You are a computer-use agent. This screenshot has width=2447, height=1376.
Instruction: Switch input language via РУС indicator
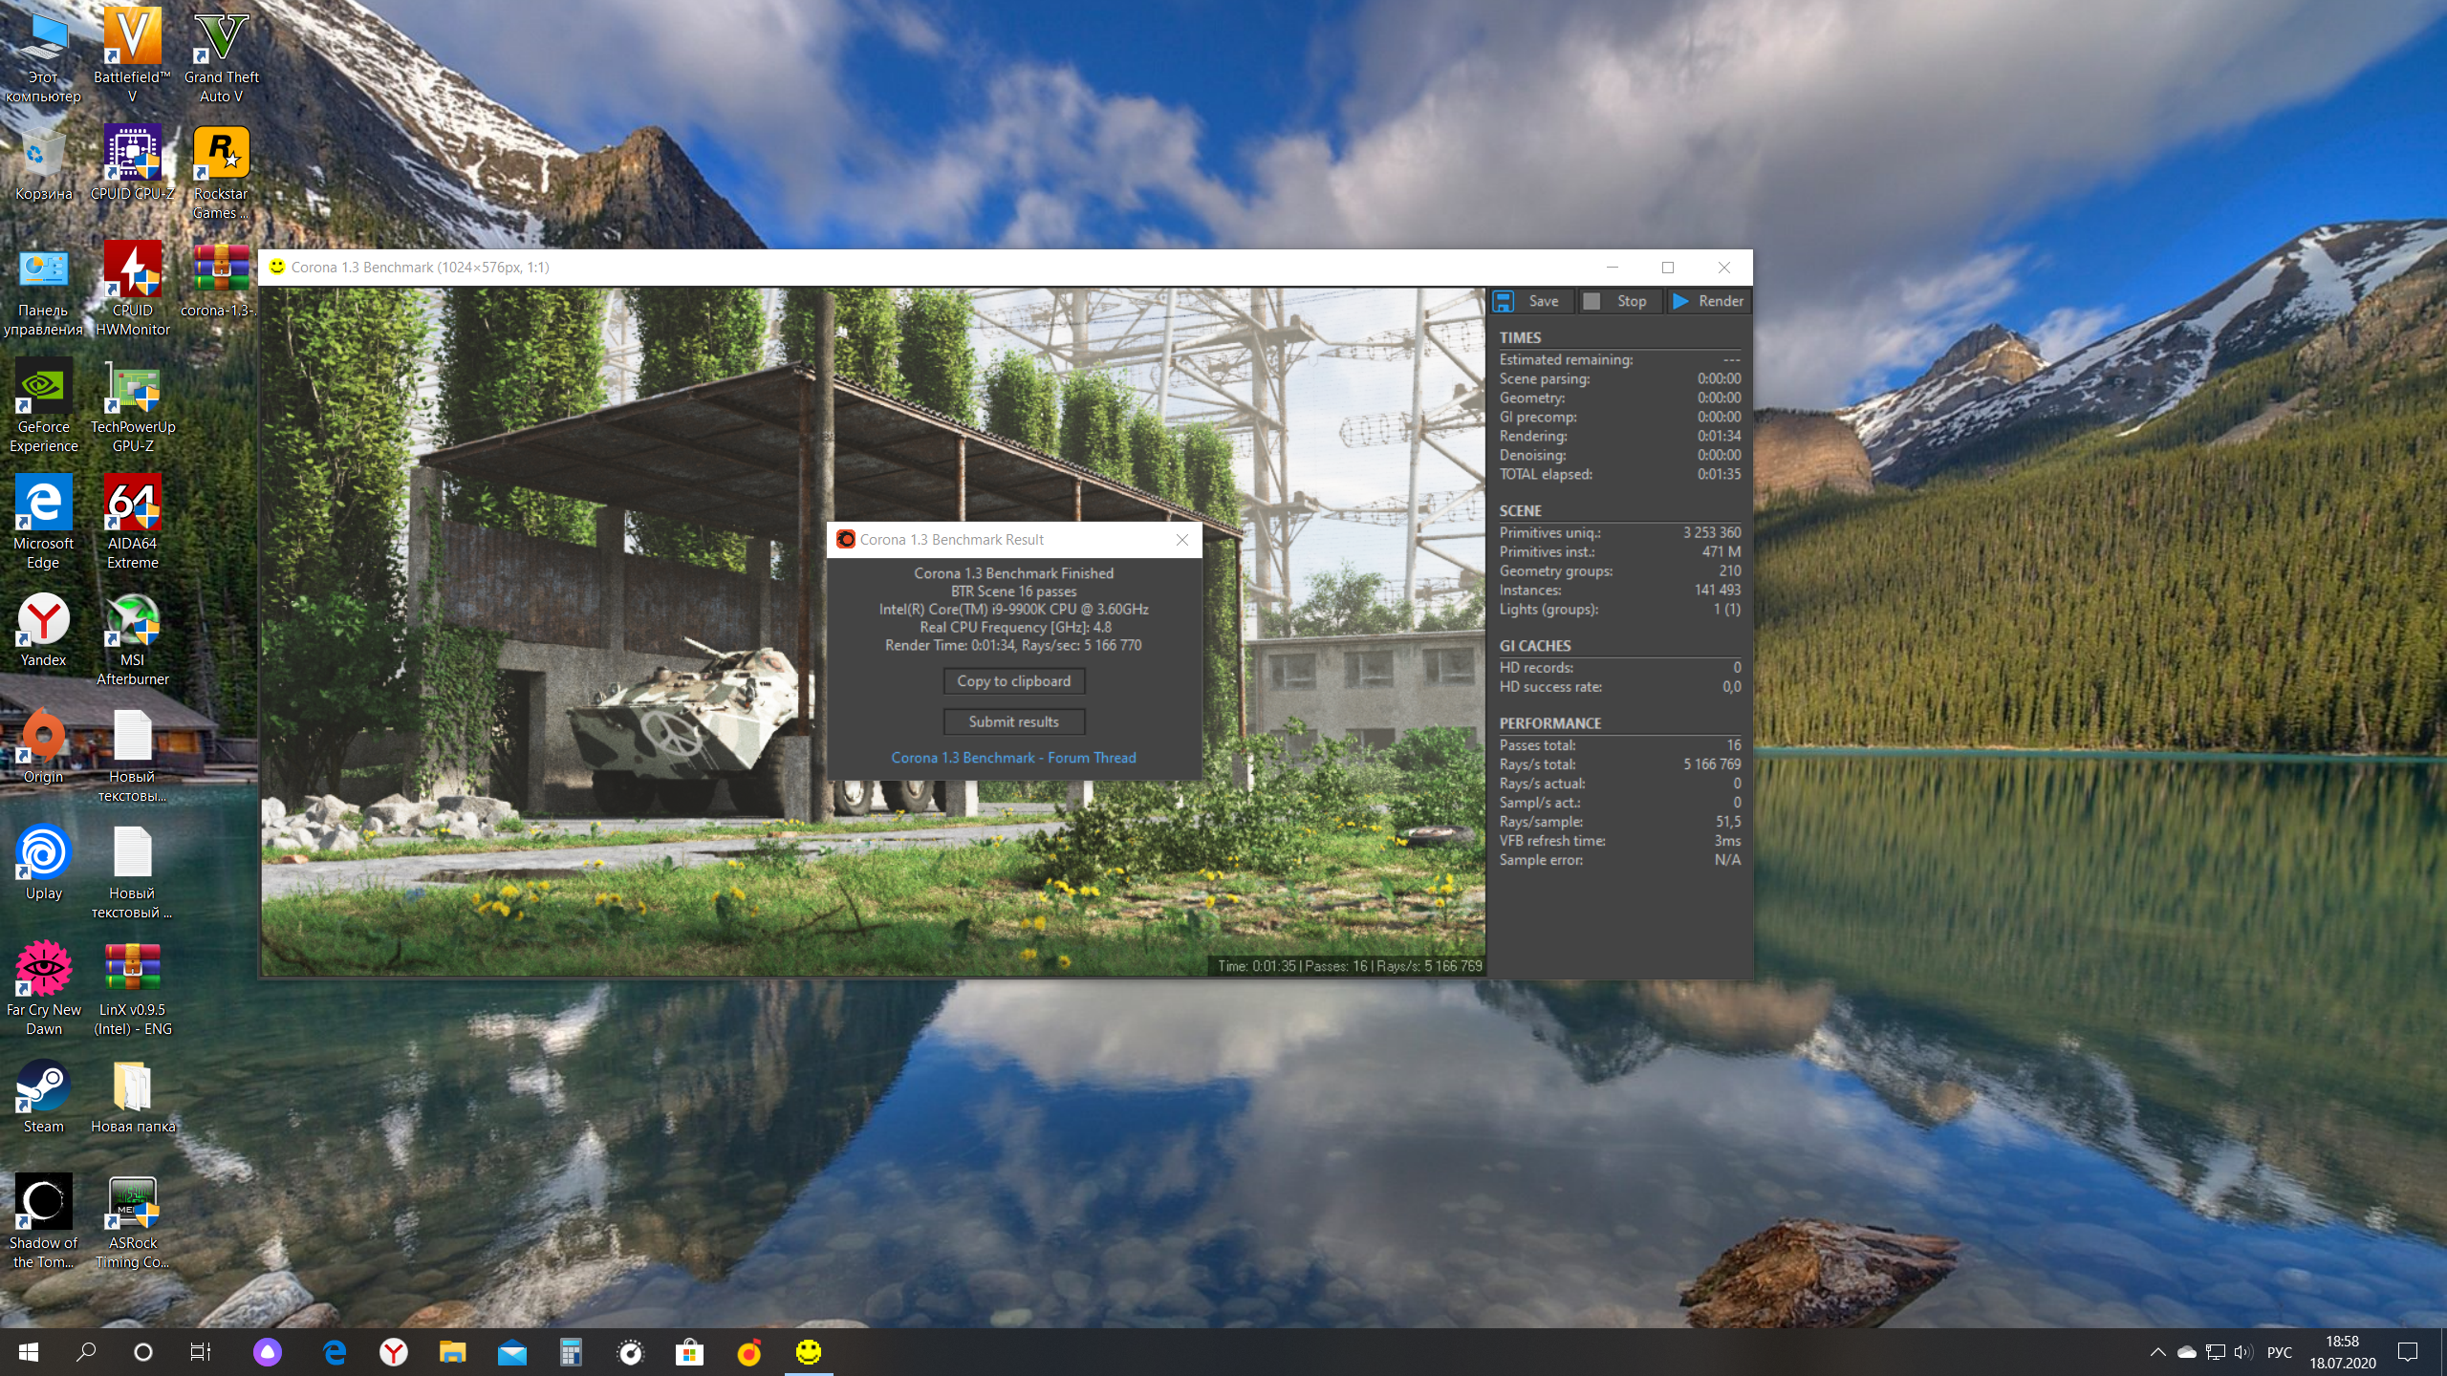point(2279,1352)
